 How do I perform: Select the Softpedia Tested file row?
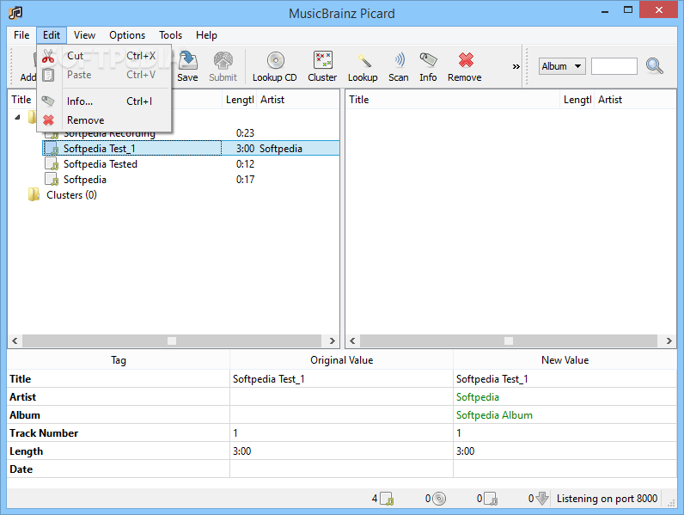click(191, 164)
